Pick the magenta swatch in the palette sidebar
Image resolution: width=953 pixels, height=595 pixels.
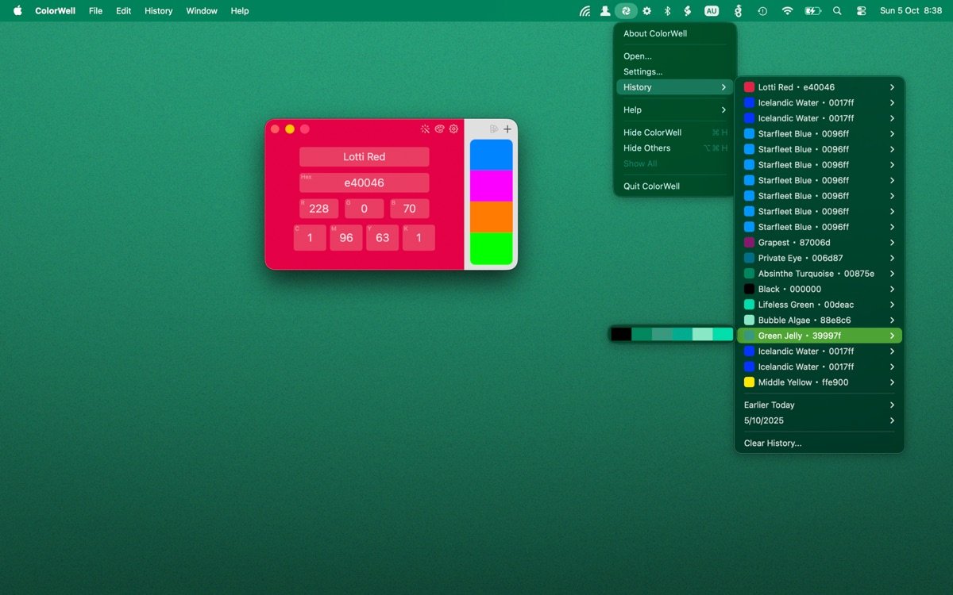[491, 186]
